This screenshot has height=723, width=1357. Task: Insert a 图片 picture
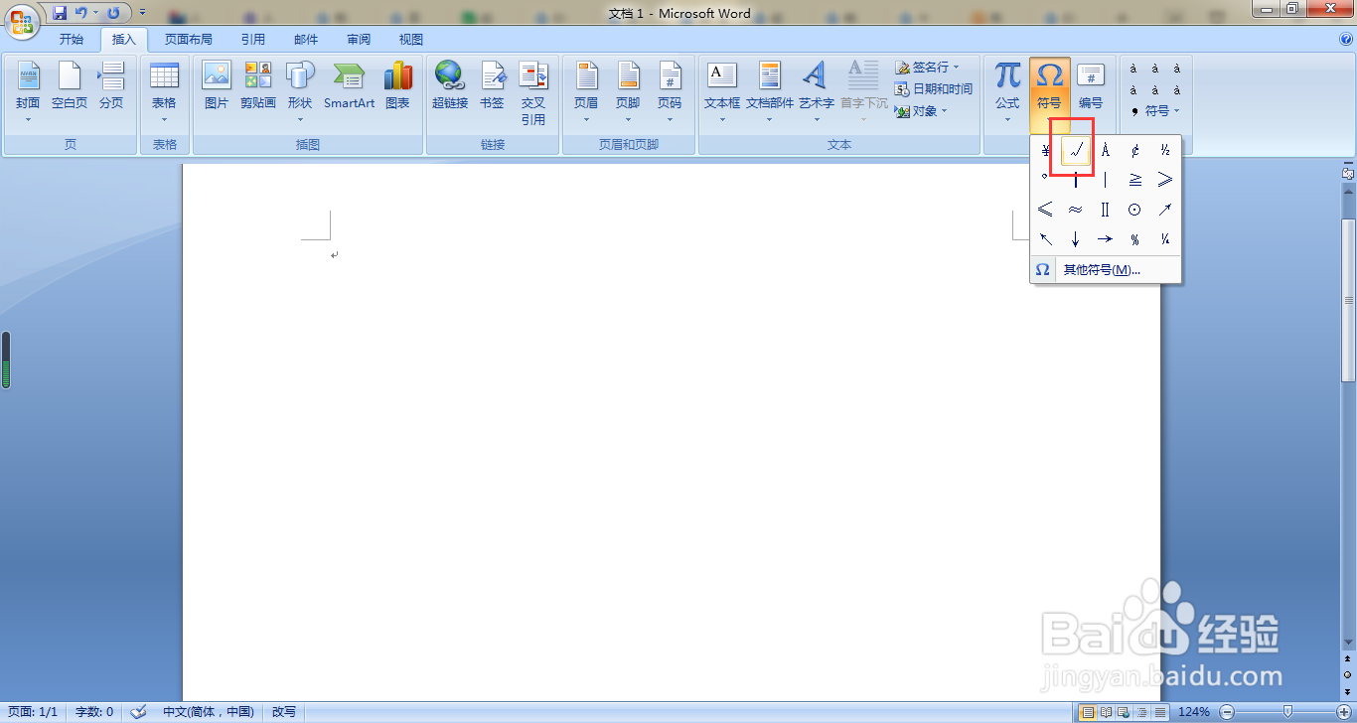pyautogui.click(x=216, y=85)
